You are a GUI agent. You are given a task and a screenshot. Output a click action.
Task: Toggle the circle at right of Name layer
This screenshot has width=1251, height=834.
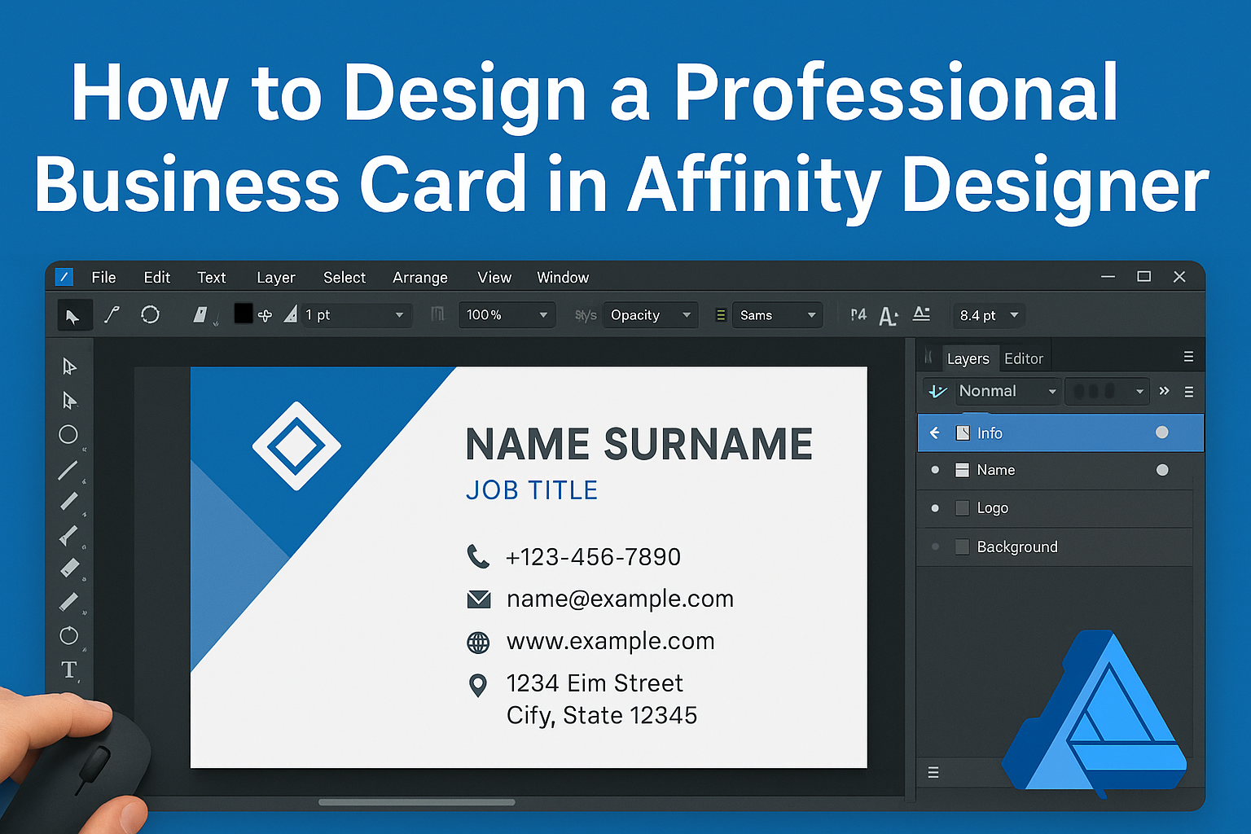point(1162,470)
